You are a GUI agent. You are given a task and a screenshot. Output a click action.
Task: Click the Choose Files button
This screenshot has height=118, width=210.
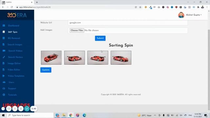click(77, 30)
